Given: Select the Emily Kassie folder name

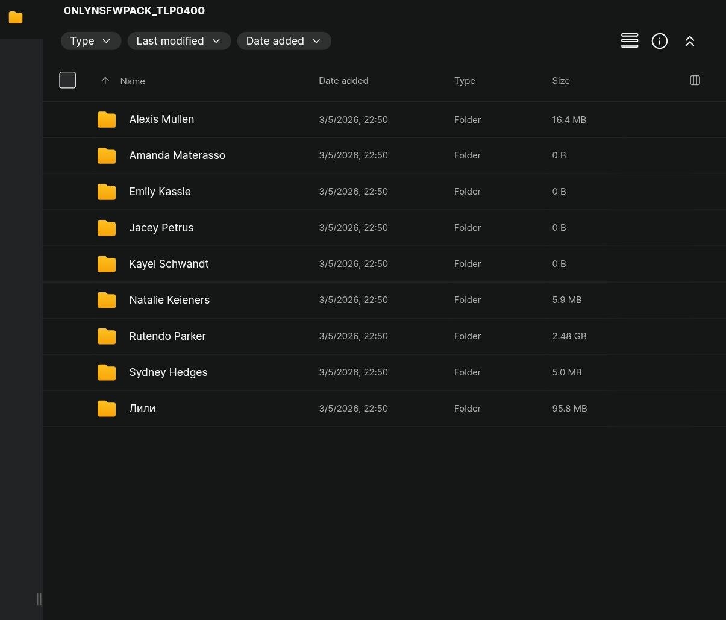Looking at the screenshot, I should coord(160,192).
